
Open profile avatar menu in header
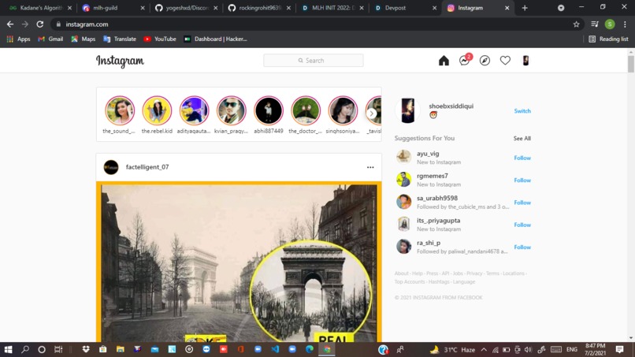point(525,61)
